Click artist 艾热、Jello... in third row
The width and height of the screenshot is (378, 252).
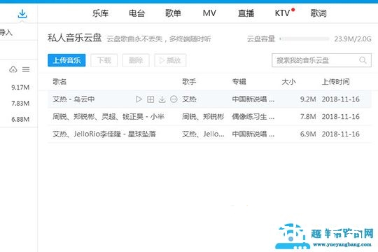[x=203, y=134]
